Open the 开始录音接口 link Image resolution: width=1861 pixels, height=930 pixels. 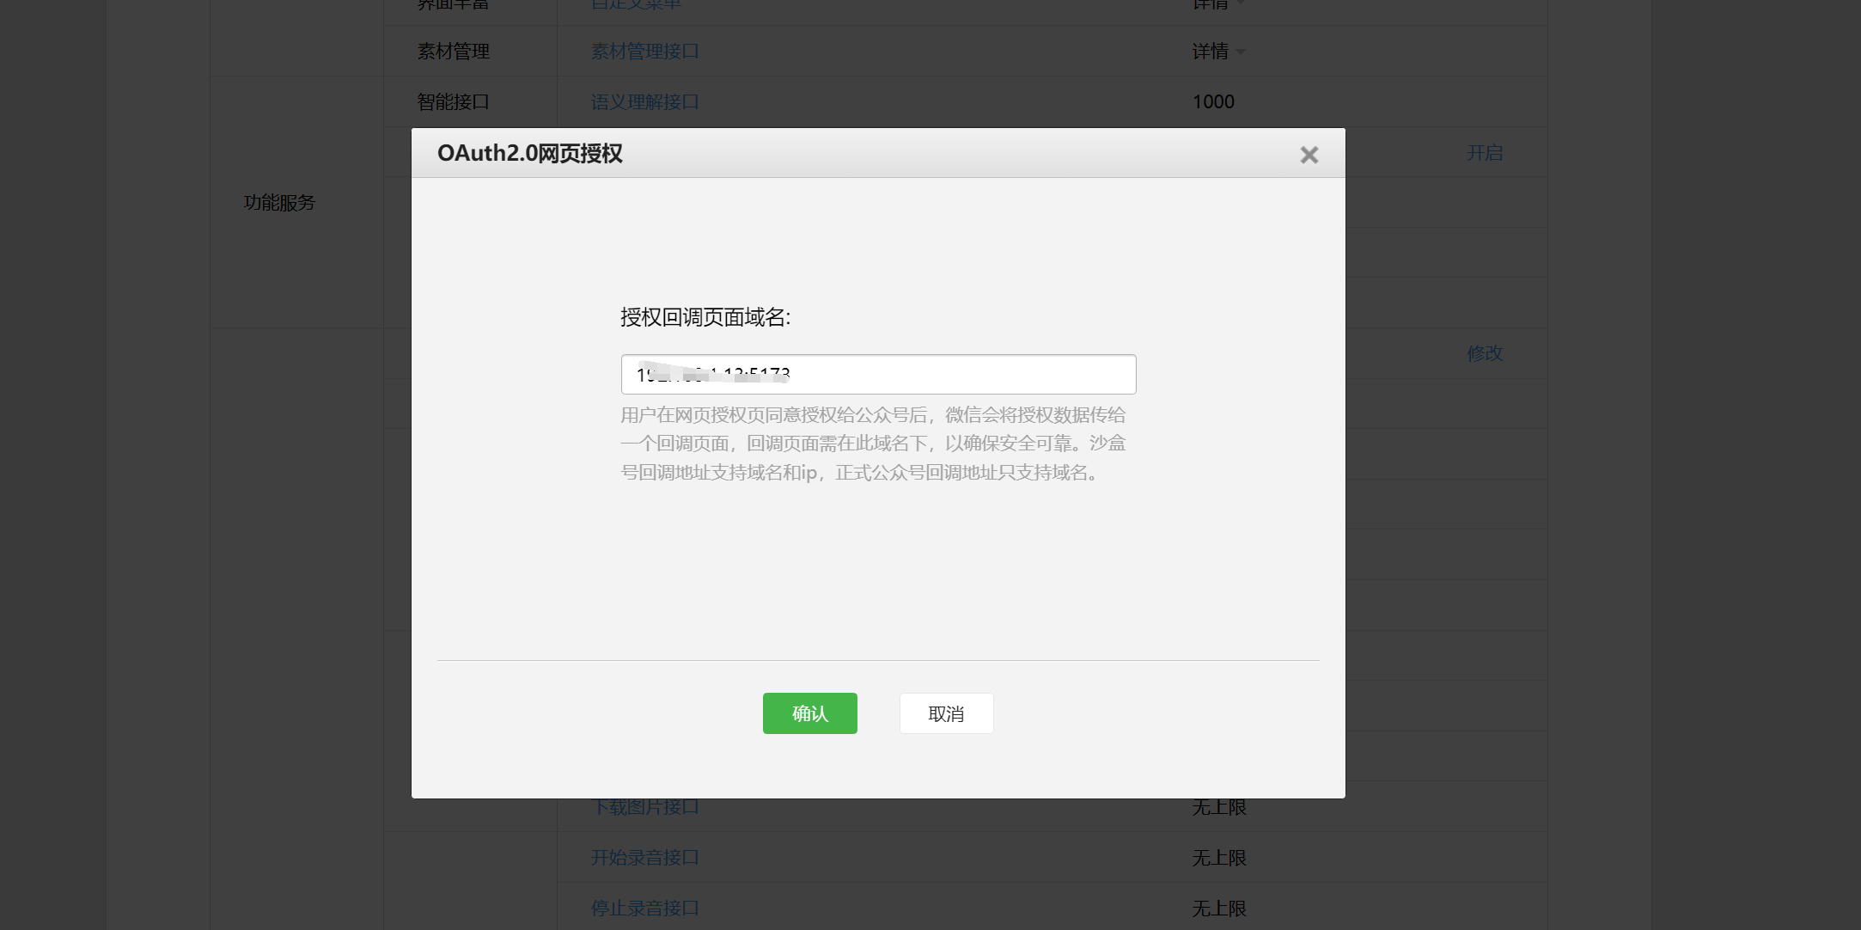coord(644,857)
